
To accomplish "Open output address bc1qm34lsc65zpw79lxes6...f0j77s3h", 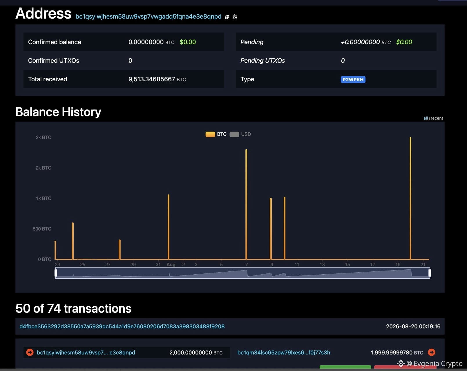I will click(x=284, y=352).
